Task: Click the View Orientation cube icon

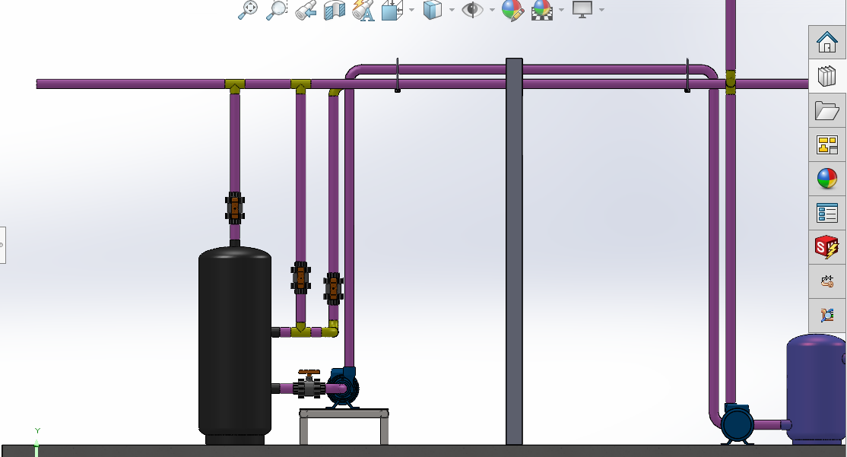Action: pos(392,10)
